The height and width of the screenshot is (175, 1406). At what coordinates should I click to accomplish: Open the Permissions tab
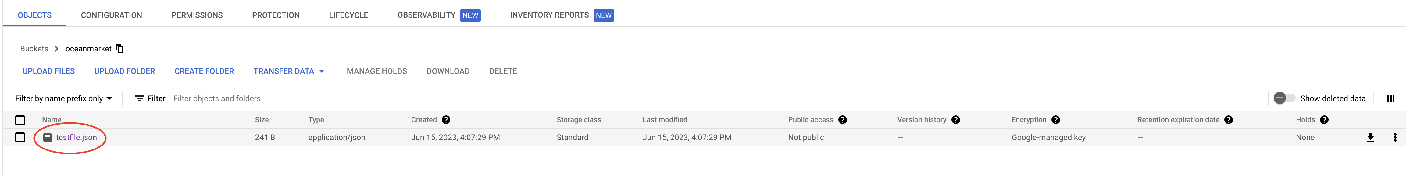pos(197,15)
